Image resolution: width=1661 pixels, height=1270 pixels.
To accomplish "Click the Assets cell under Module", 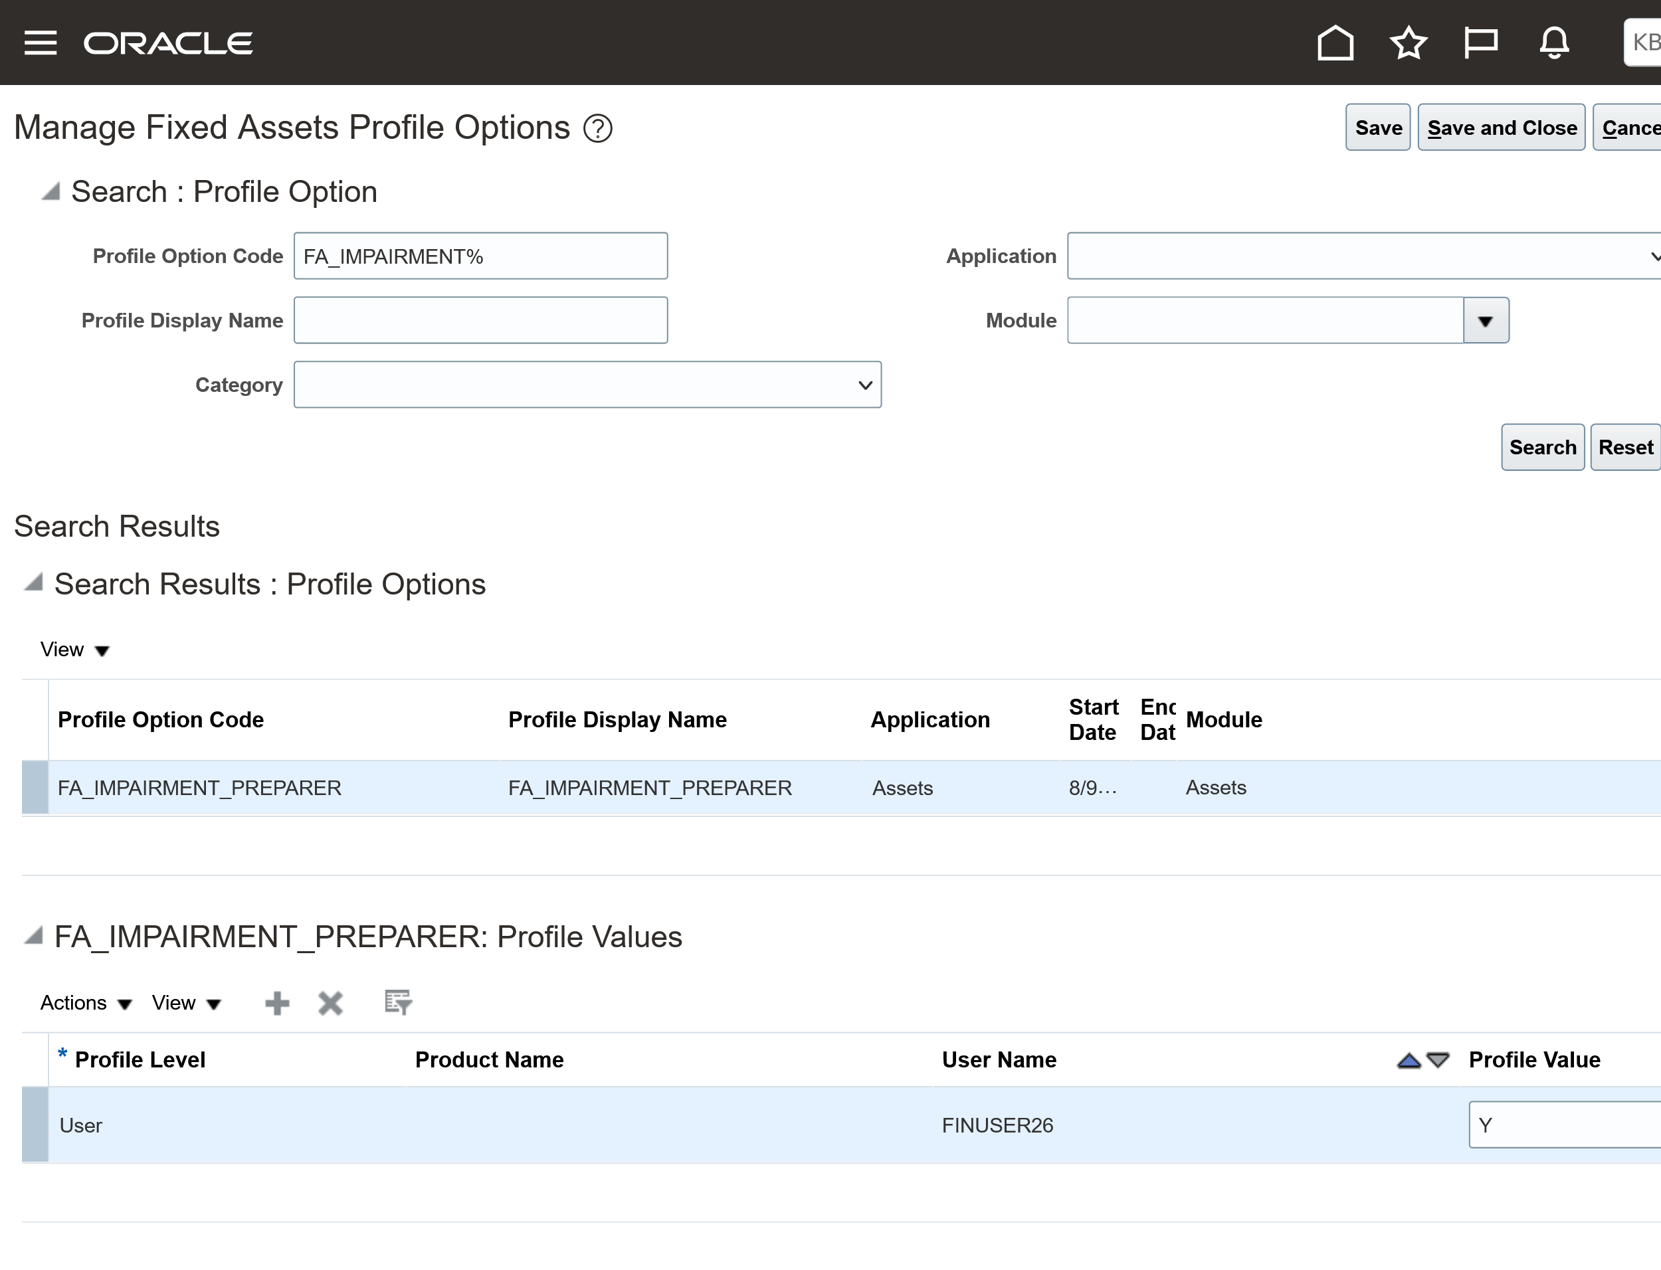I will pos(1216,787).
